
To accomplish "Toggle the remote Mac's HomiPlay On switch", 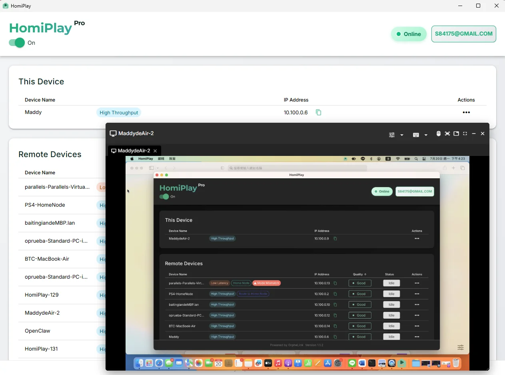I will 164,197.
